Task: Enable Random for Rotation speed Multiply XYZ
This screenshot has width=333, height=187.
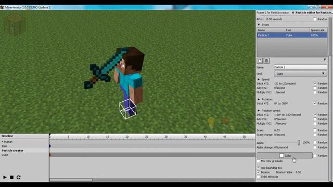Action: click(x=315, y=124)
